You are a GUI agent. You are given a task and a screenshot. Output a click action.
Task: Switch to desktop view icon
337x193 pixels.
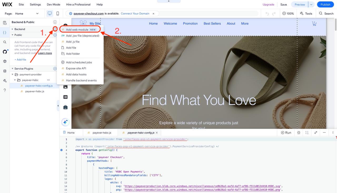[x=49, y=13]
